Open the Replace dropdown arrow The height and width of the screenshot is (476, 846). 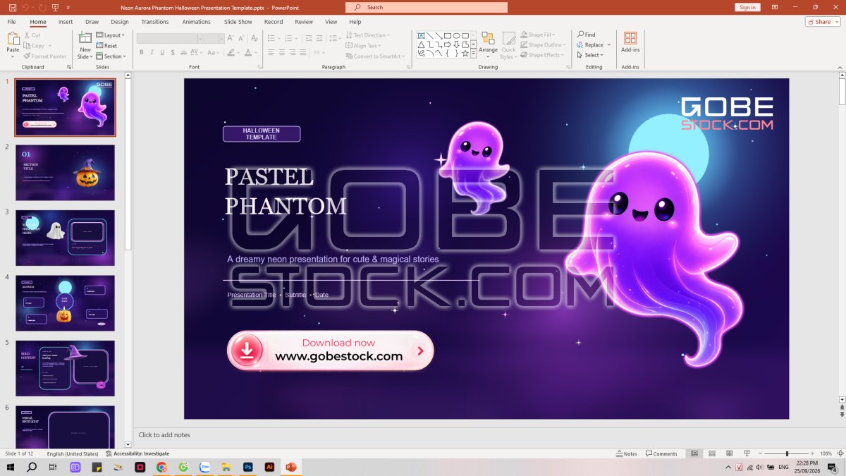tap(609, 45)
